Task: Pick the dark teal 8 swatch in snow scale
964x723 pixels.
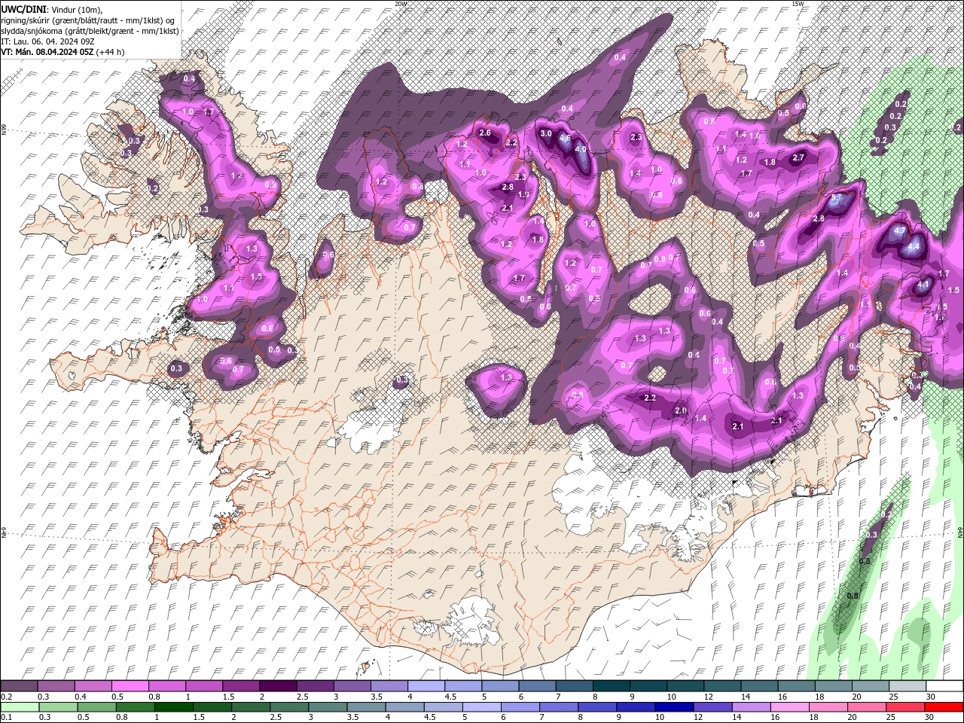Action: (611, 686)
